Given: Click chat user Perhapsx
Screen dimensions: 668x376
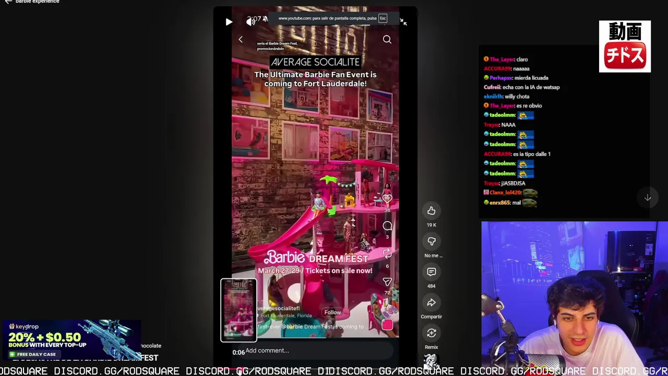Looking at the screenshot, I should (500, 78).
